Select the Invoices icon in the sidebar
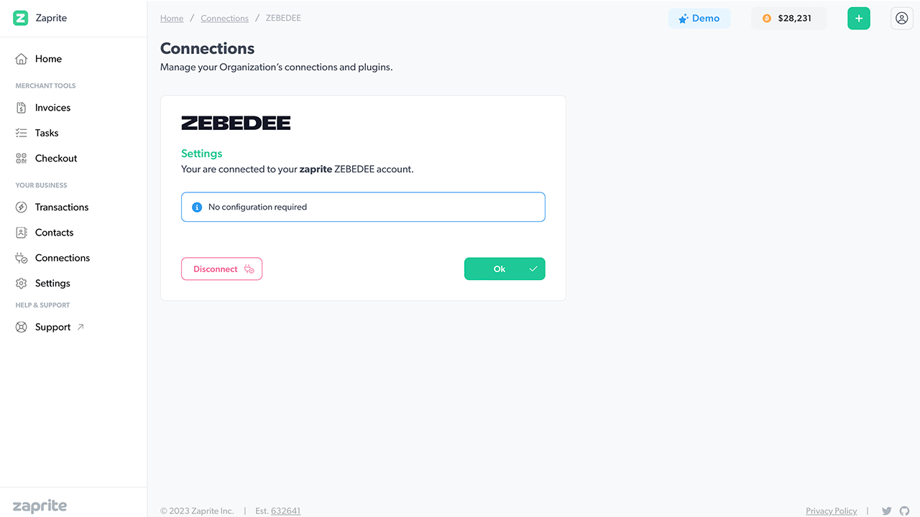The width and height of the screenshot is (920, 517). pos(22,107)
